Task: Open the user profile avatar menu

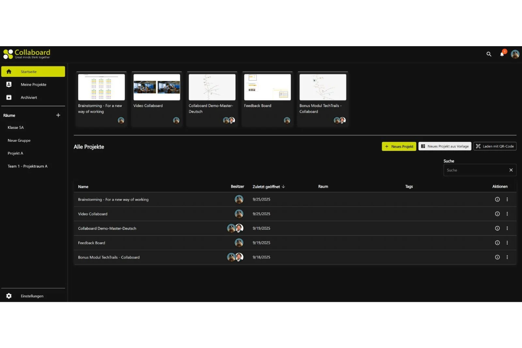Action: pyautogui.click(x=515, y=54)
